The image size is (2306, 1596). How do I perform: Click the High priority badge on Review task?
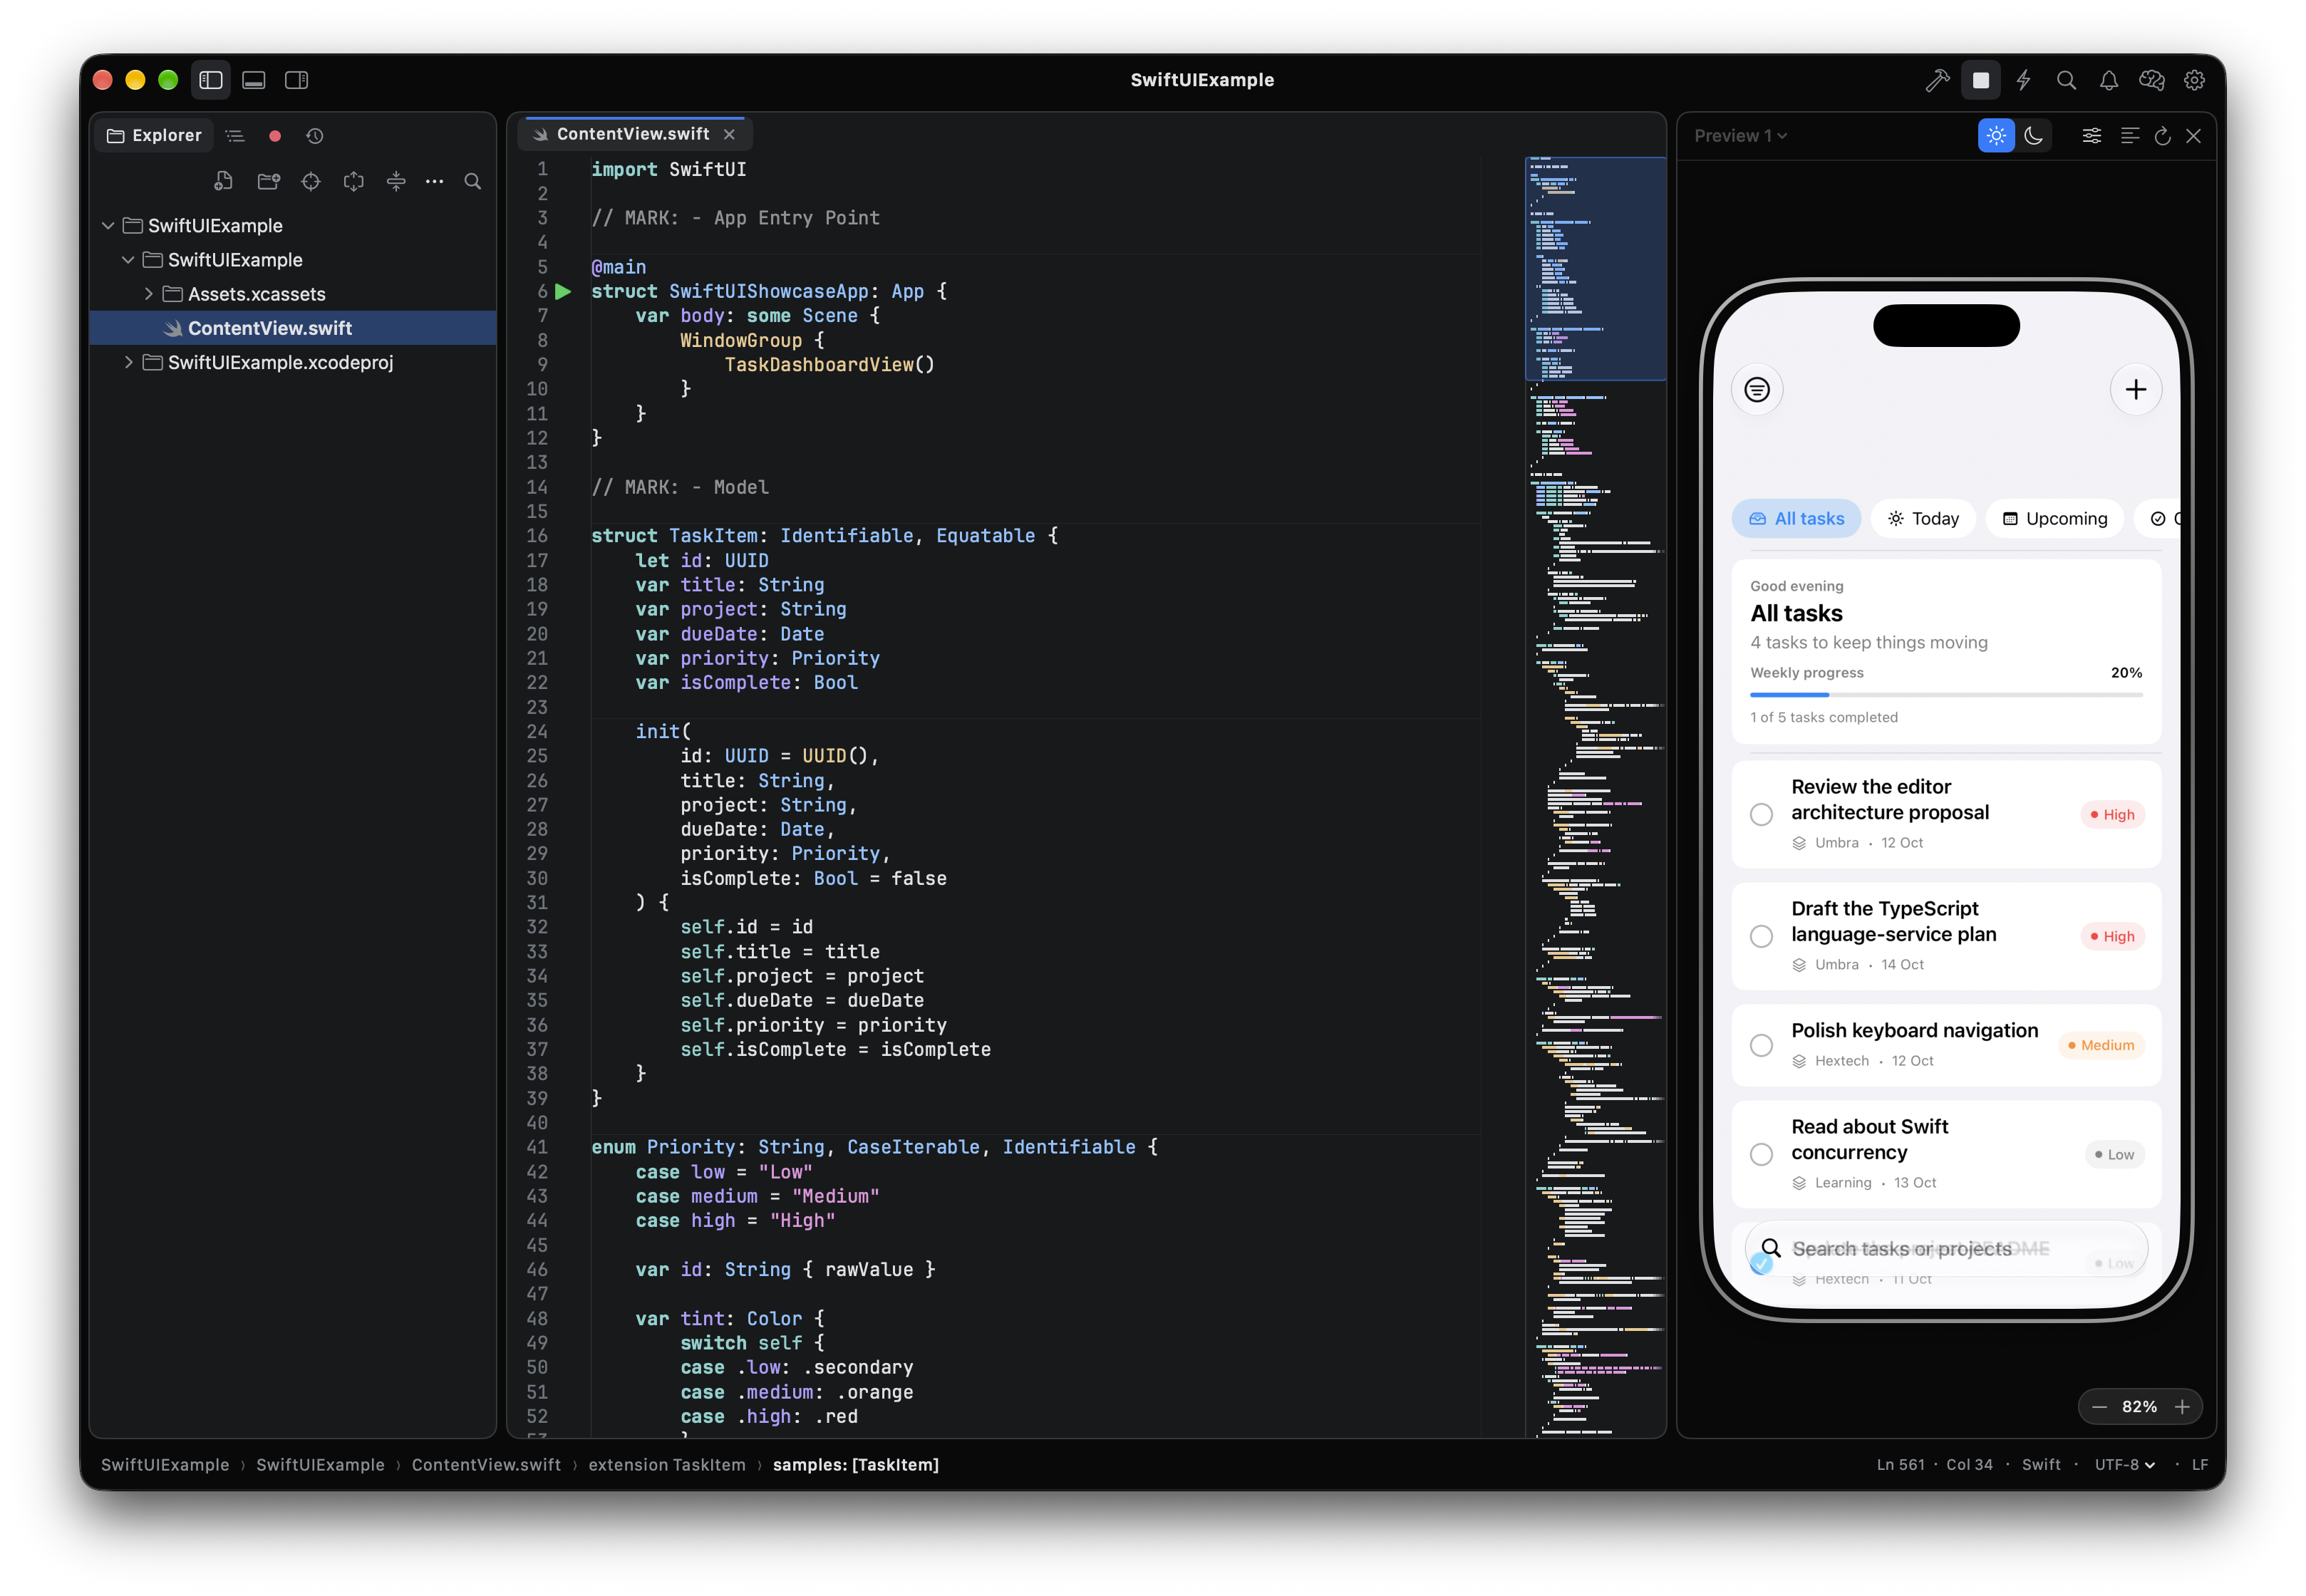2112,814
